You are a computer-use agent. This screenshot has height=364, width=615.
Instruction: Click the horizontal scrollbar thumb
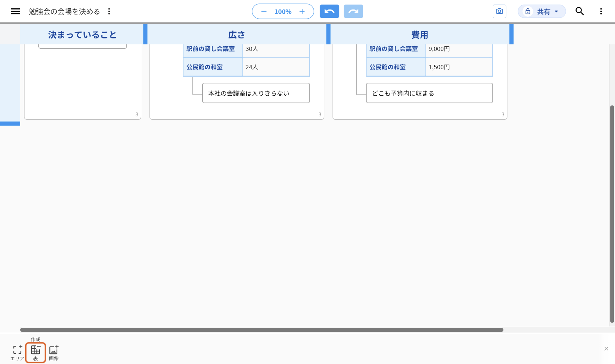tap(262, 330)
